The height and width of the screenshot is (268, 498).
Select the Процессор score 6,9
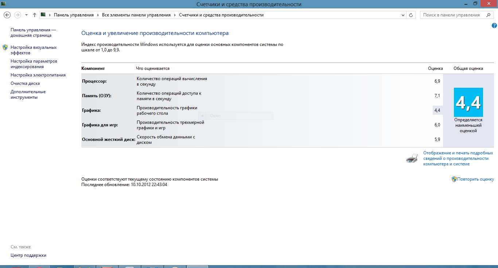(x=437, y=81)
